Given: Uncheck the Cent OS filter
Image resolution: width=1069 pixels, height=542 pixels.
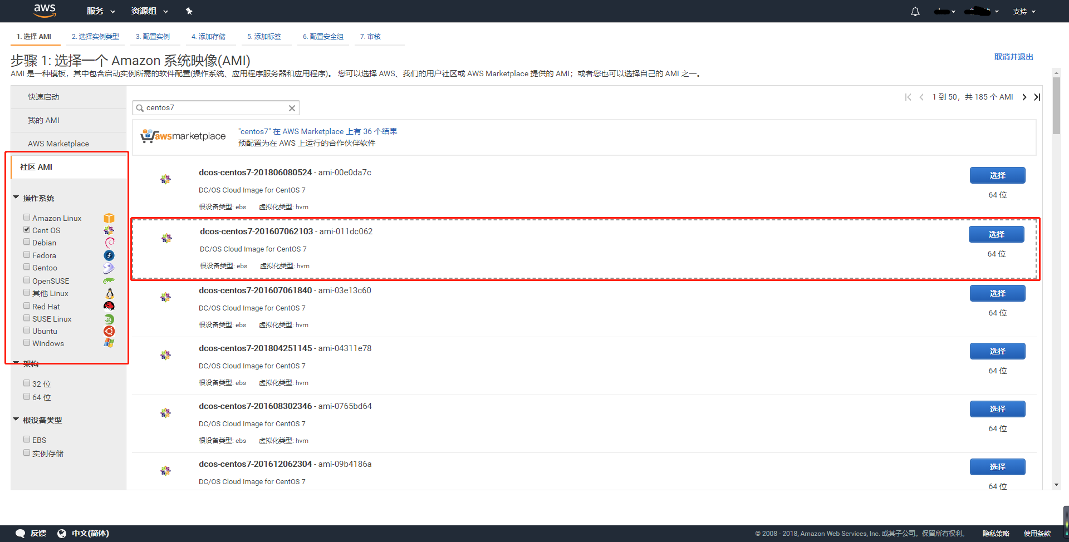Looking at the screenshot, I should [27, 230].
